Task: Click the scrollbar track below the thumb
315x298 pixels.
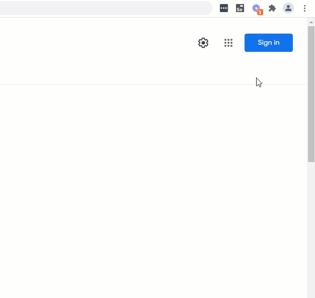Action: point(311,229)
